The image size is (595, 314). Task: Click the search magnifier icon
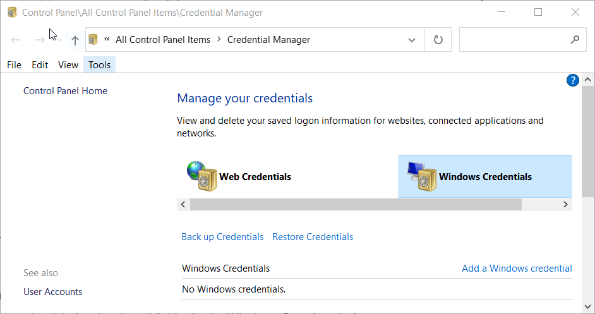pyautogui.click(x=575, y=39)
